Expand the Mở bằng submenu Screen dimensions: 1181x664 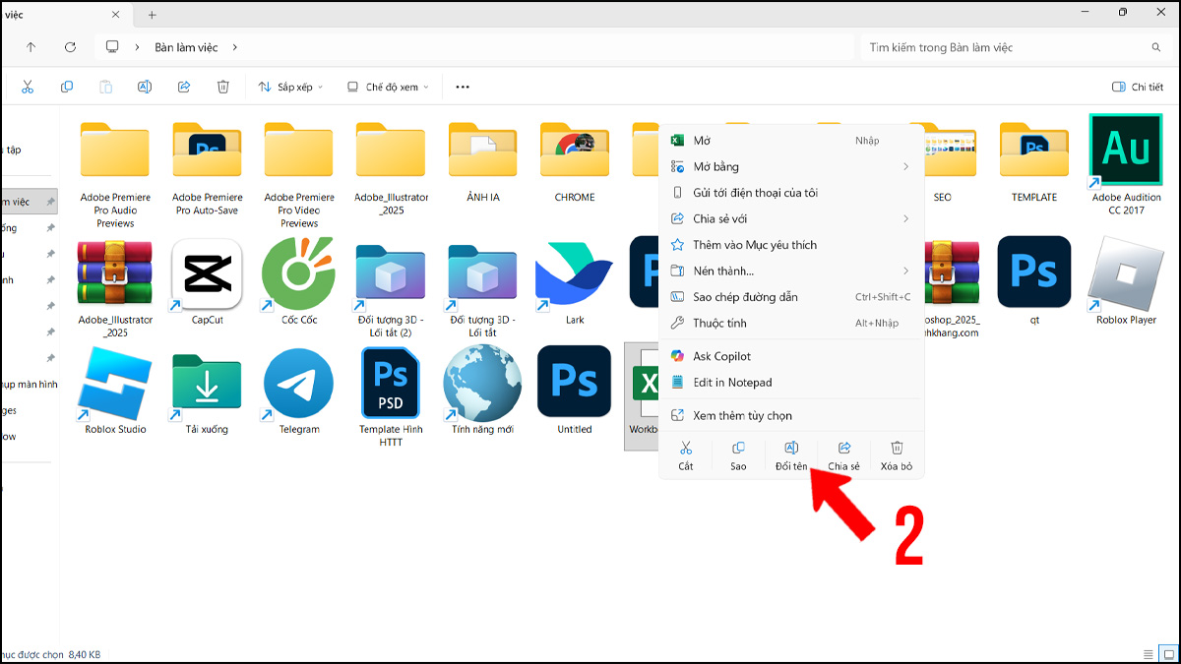pyautogui.click(x=905, y=167)
